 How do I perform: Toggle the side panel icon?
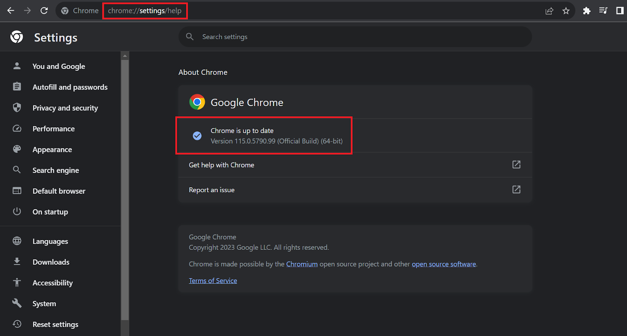[620, 11]
